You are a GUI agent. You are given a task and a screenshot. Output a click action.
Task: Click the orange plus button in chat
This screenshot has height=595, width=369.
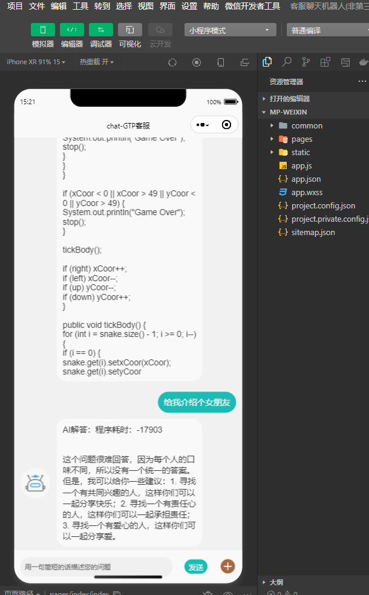[x=227, y=566]
